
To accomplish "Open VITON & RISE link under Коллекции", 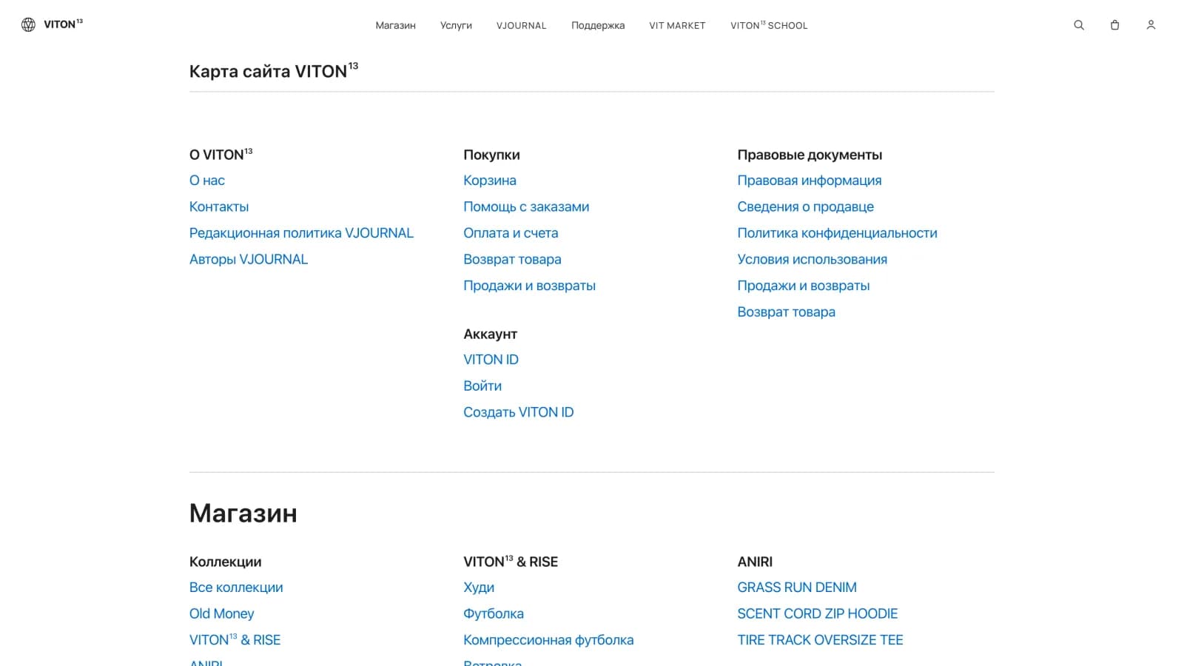I will [235, 640].
